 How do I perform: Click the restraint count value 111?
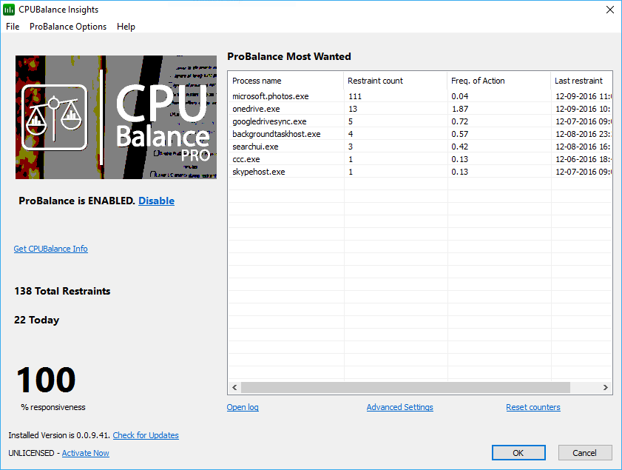click(355, 96)
